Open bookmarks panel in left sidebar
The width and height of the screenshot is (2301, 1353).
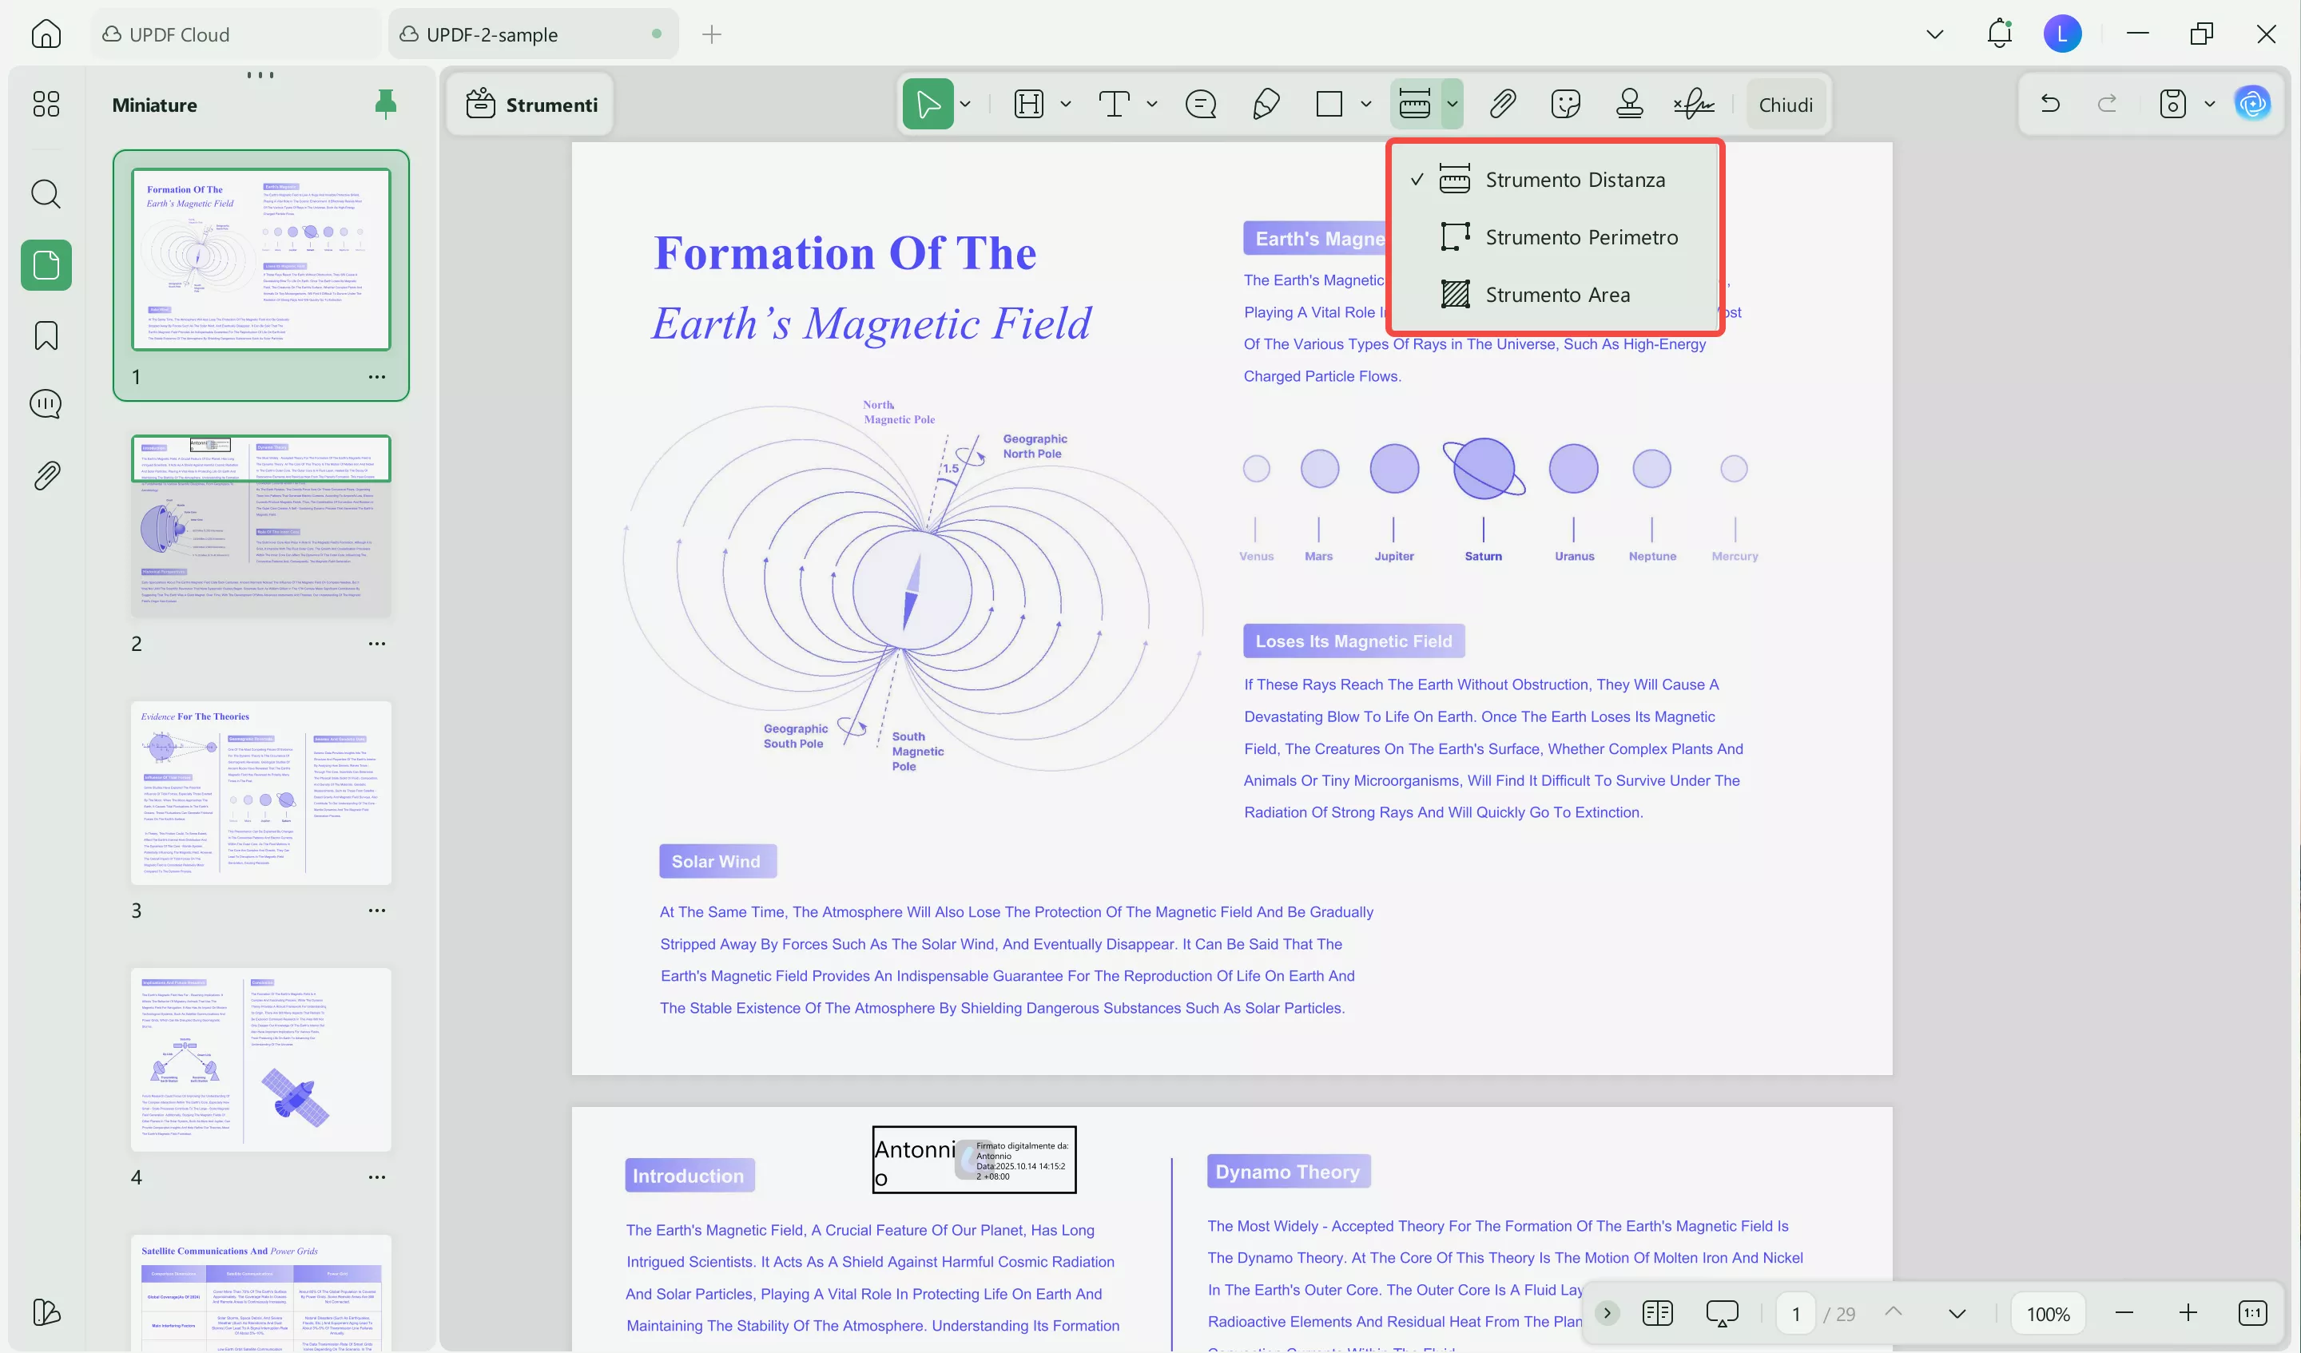pyautogui.click(x=46, y=335)
